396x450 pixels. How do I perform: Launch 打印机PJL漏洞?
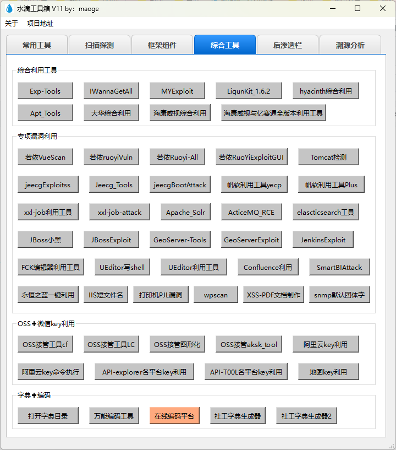(161, 295)
